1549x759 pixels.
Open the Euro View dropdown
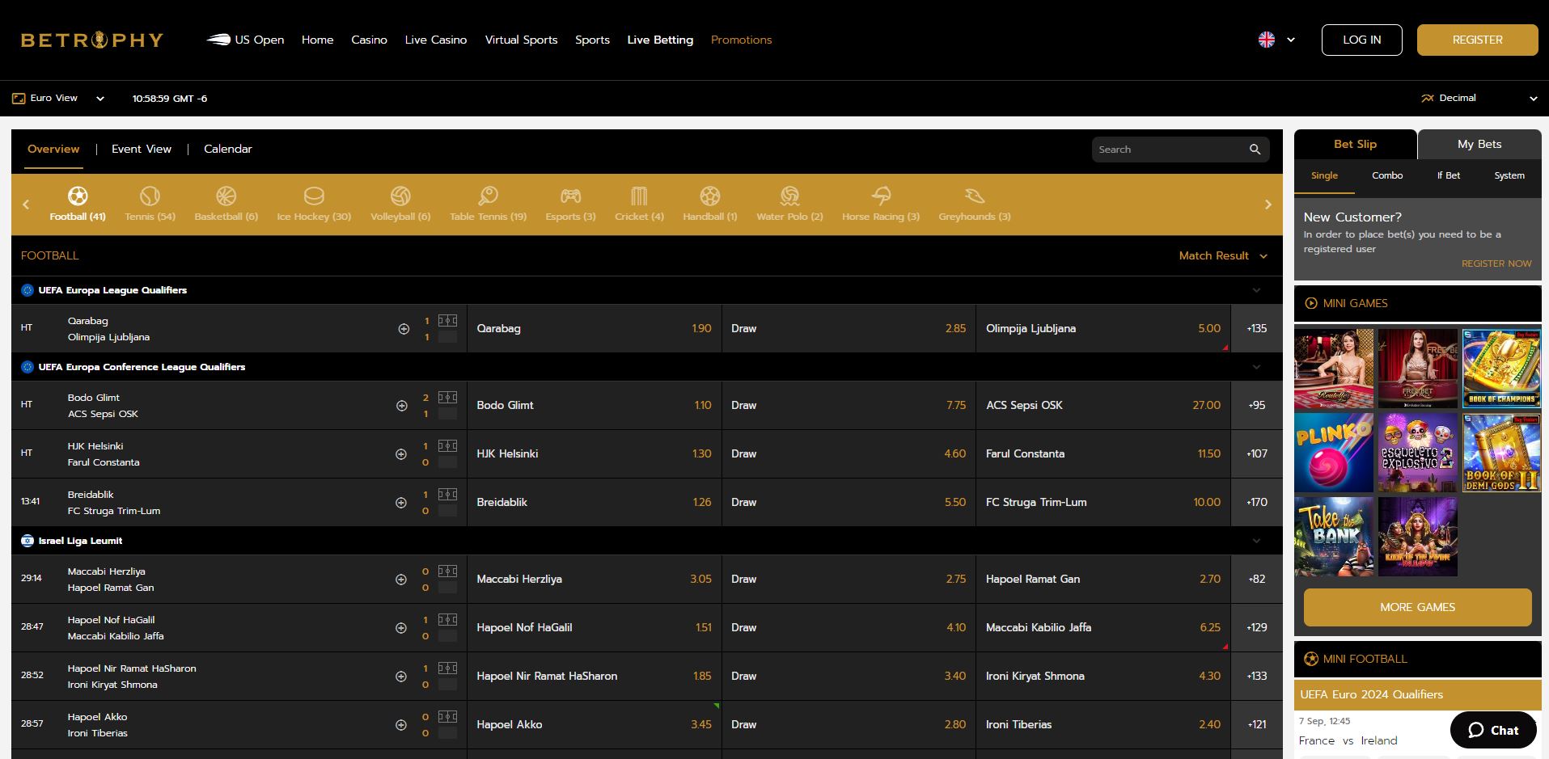tap(58, 98)
